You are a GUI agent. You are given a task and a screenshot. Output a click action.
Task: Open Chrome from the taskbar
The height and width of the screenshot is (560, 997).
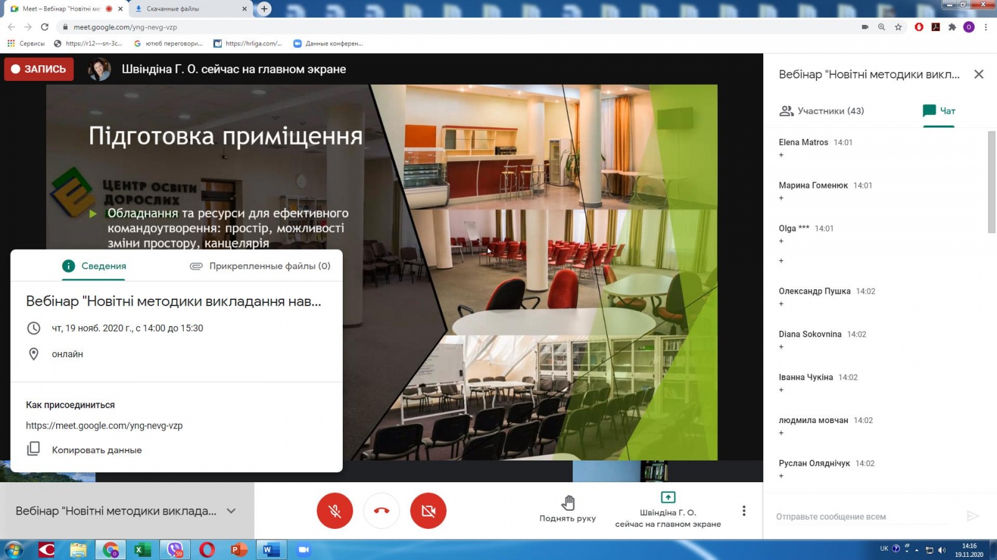click(110, 549)
